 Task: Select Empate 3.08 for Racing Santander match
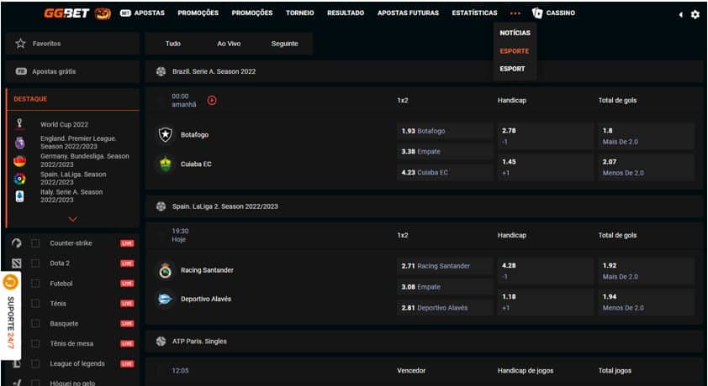444,286
